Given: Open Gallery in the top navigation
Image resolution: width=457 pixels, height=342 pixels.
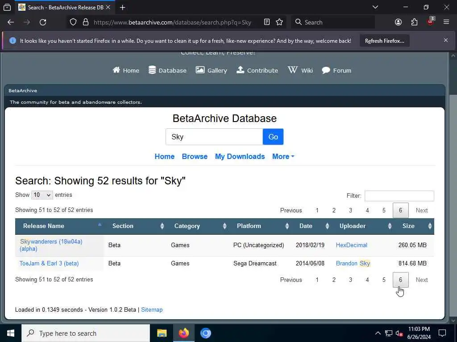Looking at the screenshot, I should click(x=211, y=70).
